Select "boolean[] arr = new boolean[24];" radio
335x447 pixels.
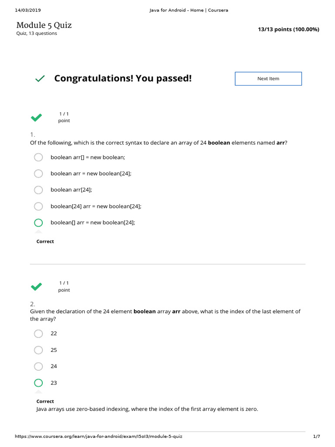pyautogui.click(x=38, y=223)
